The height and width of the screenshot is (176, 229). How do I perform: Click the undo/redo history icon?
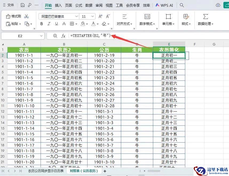pyautogui.click(x=30, y=5)
